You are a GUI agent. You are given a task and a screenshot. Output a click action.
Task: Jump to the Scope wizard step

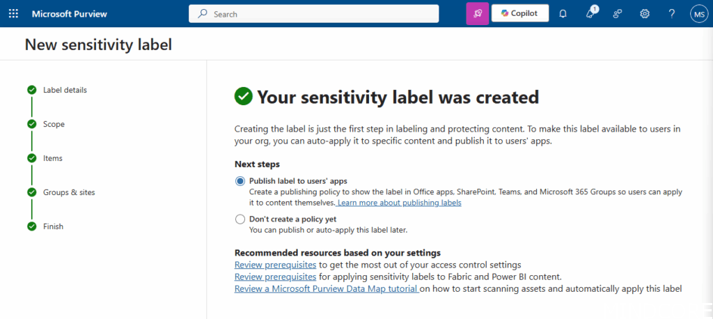54,124
